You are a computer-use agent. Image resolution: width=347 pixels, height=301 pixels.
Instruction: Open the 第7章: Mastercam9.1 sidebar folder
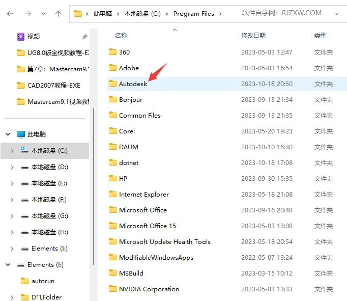(x=53, y=69)
